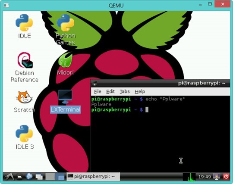
Task: Click the CPU usage monitor graph
Action: (189, 177)
